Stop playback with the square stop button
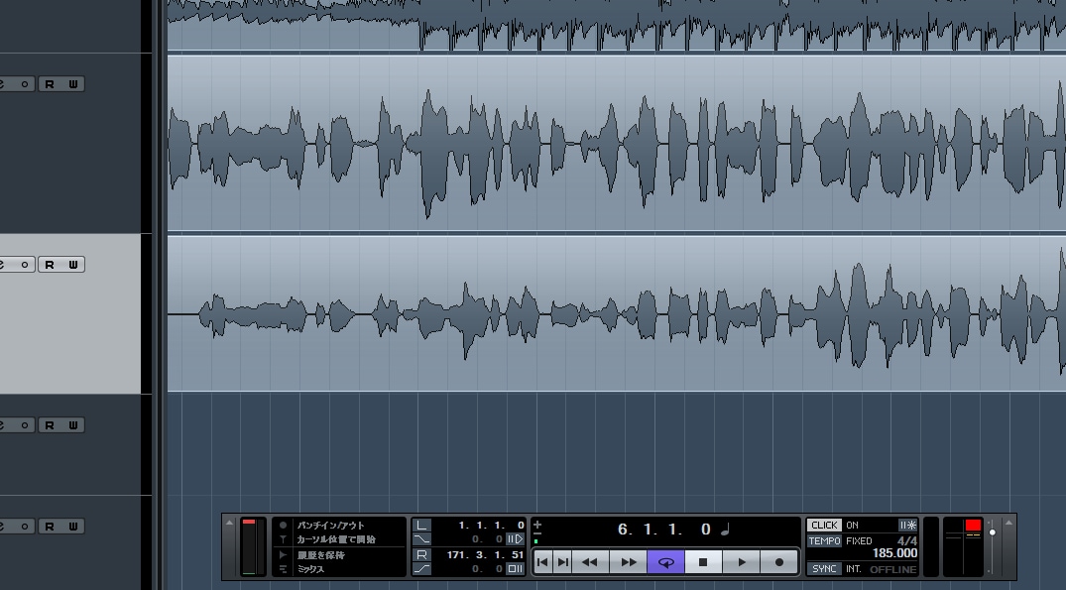The height and width of the screenshot is (590, 1066). point(703,562)
